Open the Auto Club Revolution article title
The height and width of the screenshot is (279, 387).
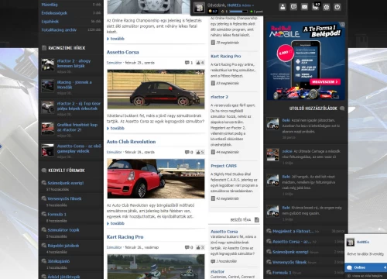click(131, 142)
